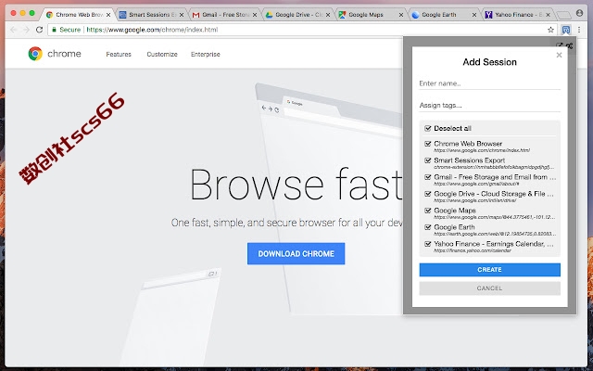
Task: Uncheck the Smart Sessions Export checkbox
Action: (428, 160)
